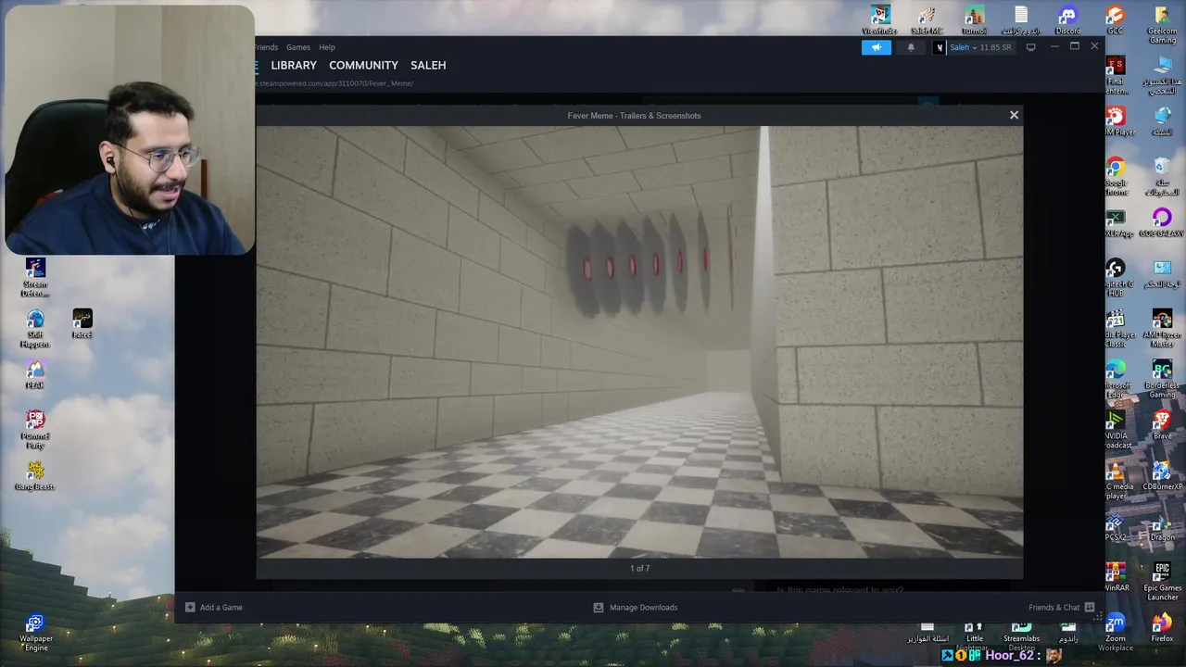The width and height of the screenshot is (1186, 667).
Task: Switch to the COMMUNITY tab
Action: pos(363,65)
